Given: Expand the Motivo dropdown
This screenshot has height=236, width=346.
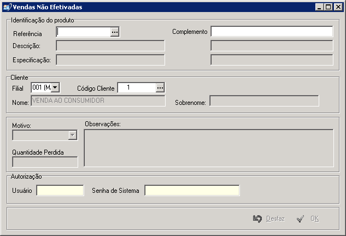Looking at the screenshot, I should (72, 135).
